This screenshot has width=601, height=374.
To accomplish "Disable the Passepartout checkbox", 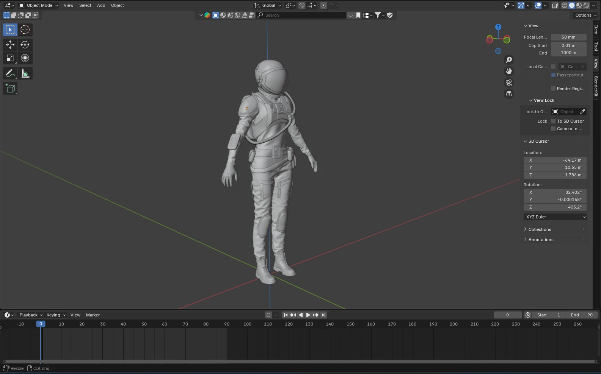I will point(553,75).
